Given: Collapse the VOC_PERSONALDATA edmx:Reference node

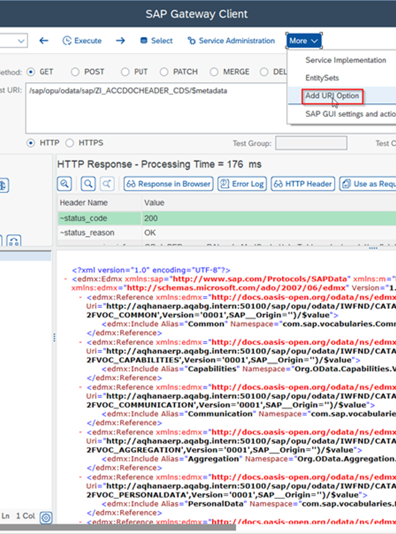Looking at the screenshot, I should coord(80,477).
